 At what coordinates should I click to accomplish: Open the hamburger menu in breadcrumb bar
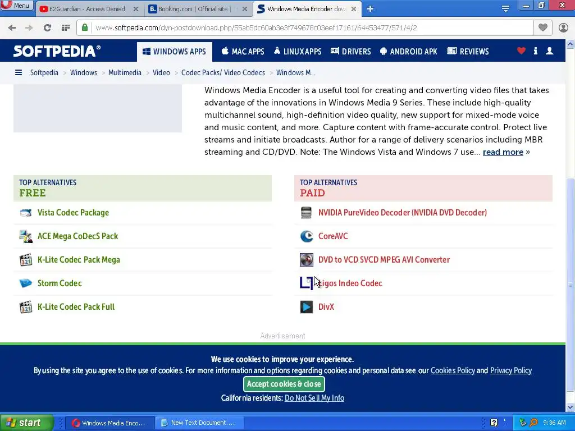pos(19,72)
